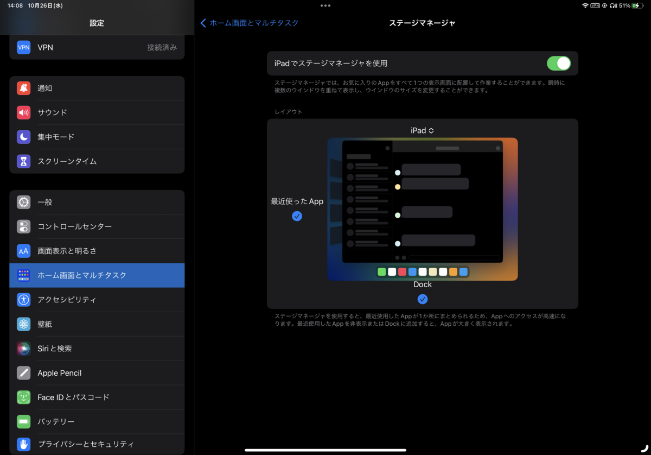
Task: Tap the サウンド speaker icon
Action: pos(23,112)
